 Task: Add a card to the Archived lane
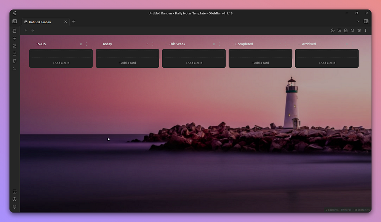[327, 62]
